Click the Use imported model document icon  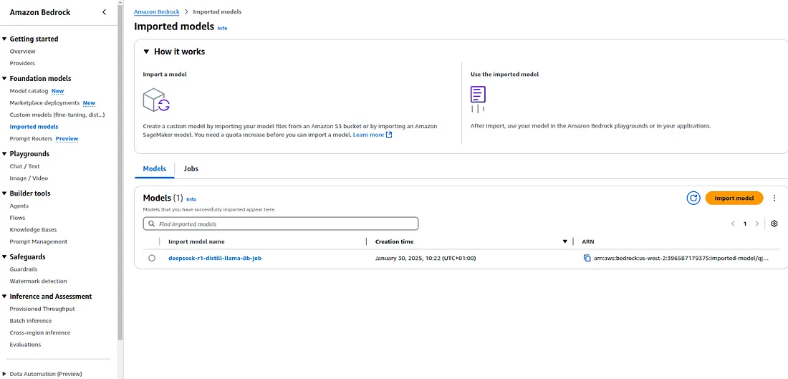click(478, 99)
